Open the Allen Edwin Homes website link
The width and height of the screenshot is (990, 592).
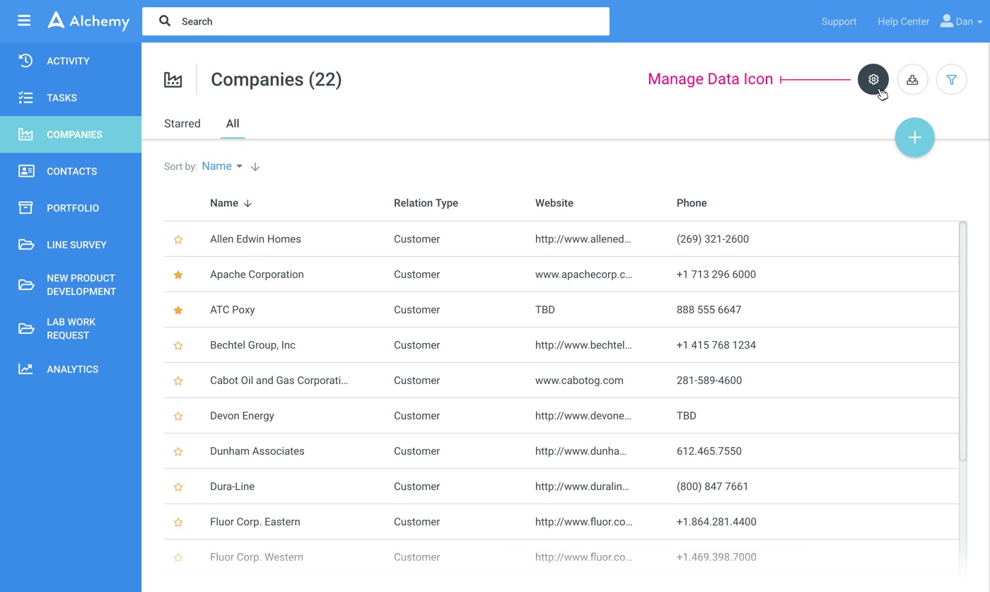pos(583,239)
